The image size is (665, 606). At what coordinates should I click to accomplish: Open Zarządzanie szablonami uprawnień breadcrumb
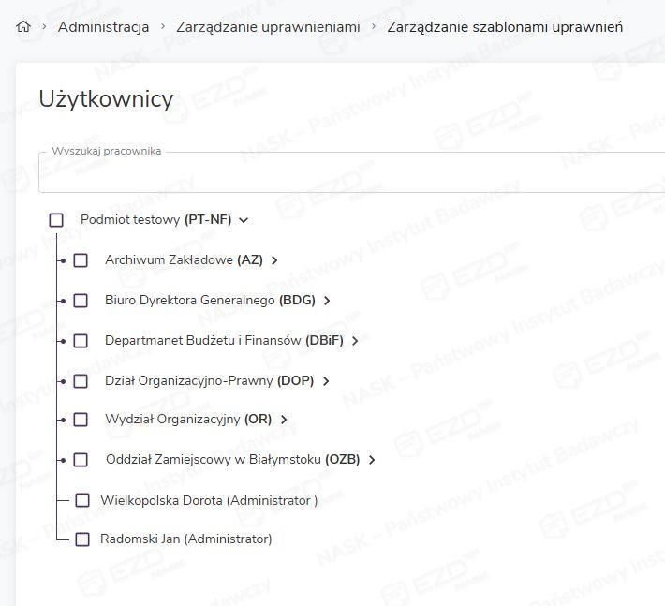[x=505, y=26]
